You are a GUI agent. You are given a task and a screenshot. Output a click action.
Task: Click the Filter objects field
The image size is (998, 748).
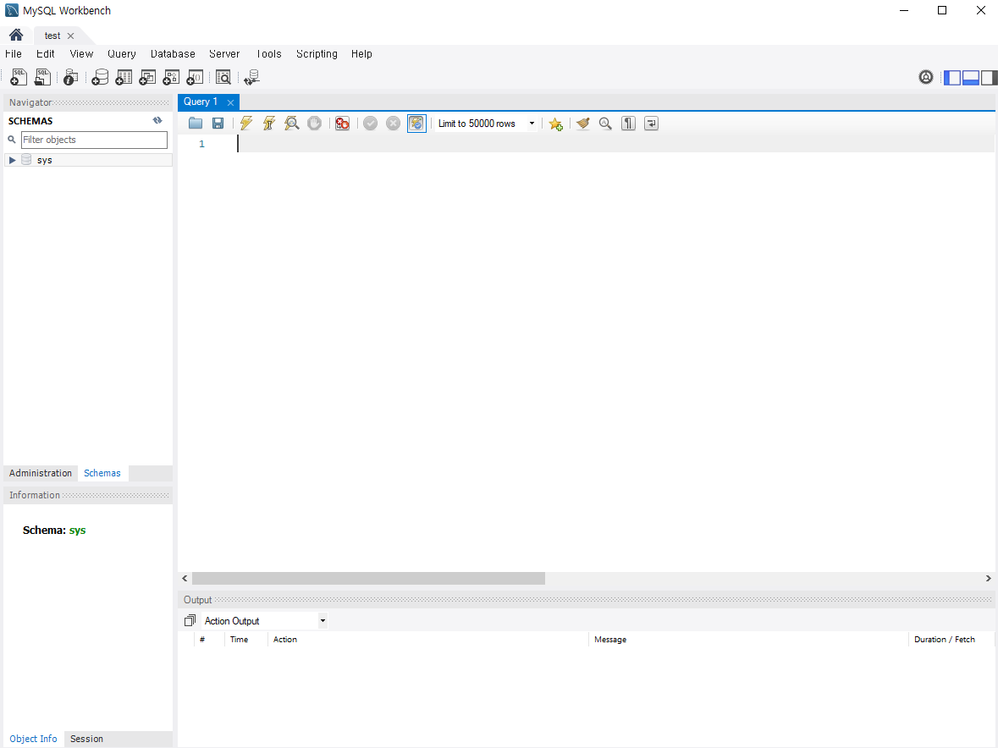pyautogui.click(x=94, y=140)
